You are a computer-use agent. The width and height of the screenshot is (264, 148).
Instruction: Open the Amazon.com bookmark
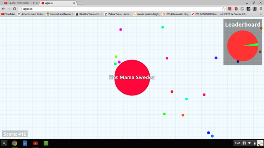pyautogui.click(x=31, y=14)
